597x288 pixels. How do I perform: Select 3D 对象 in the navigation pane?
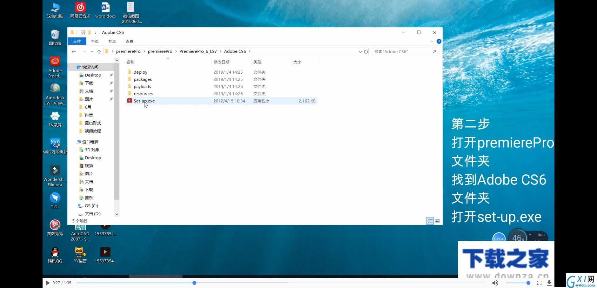coord(92,150)
